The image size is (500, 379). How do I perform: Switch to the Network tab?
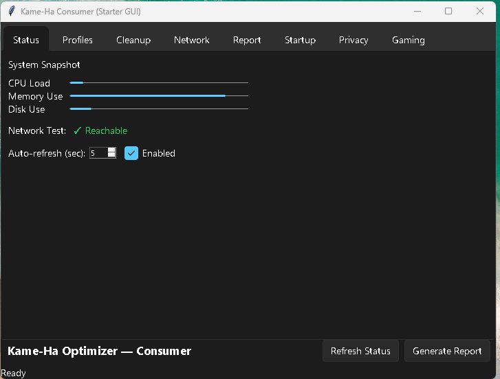192,40
